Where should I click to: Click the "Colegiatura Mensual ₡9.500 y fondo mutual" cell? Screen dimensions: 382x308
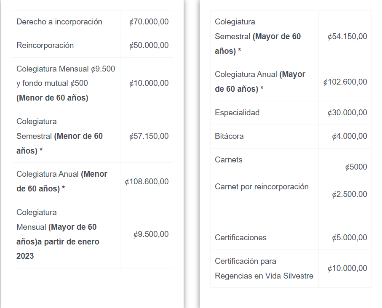click(x=66, y=83)
